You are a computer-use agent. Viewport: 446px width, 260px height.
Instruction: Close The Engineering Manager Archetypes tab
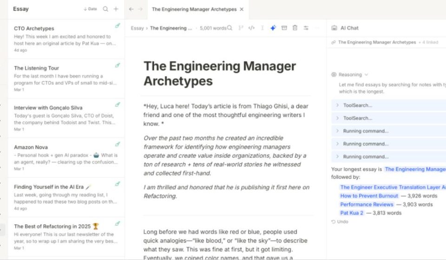pos(242,9)
